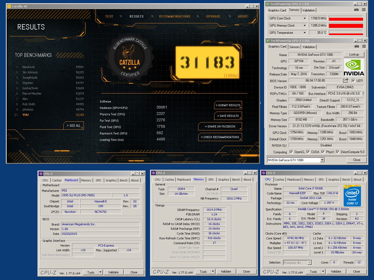This screenshot has width=374, height=280.
Task: Switch to Catzilla TEST tab
Action: tap(109, 16)
